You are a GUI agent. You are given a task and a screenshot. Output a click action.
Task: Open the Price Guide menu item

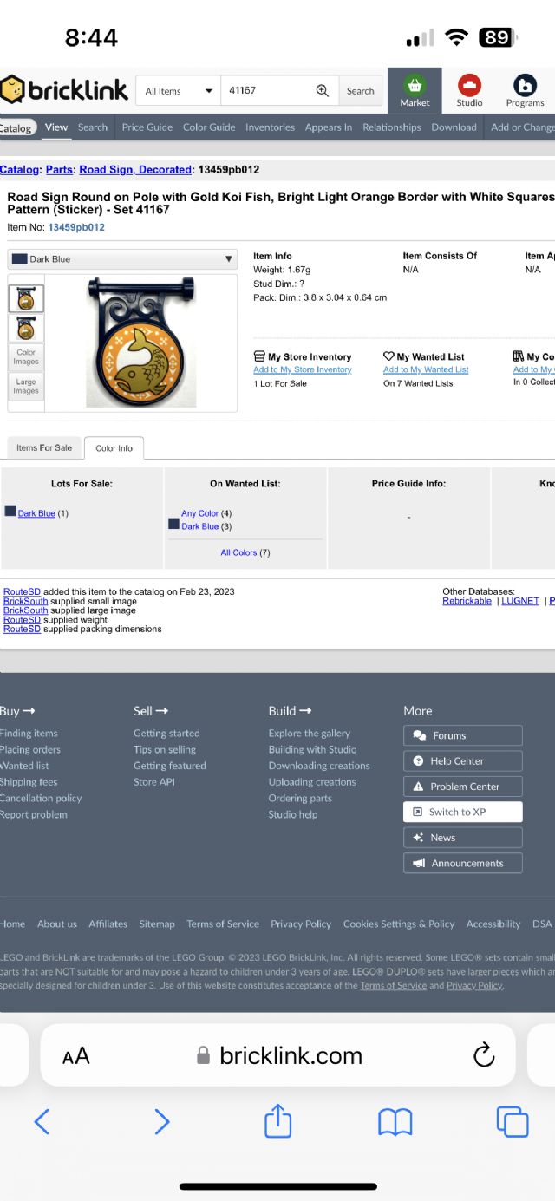(147, 127)
